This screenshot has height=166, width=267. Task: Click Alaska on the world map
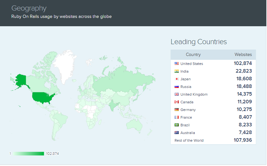[x=21, y=80]
